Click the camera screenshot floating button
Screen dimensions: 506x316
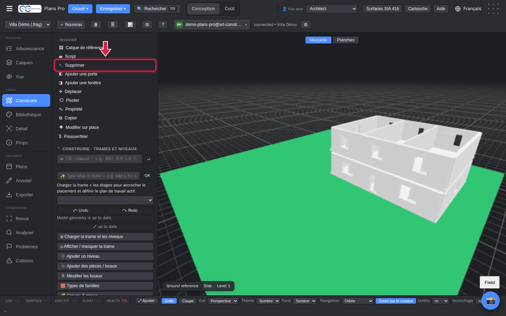coord(491,301)
